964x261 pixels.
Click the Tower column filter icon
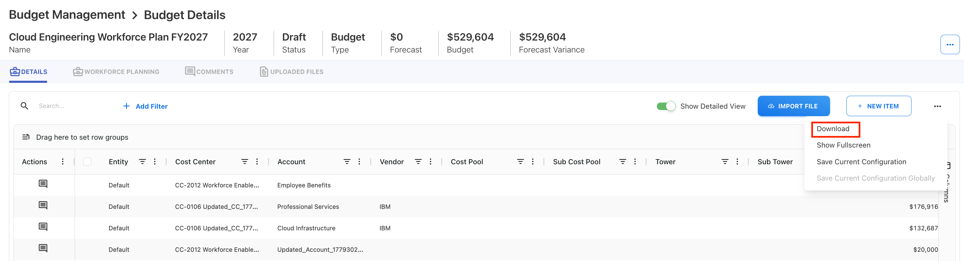coord(724,162)
